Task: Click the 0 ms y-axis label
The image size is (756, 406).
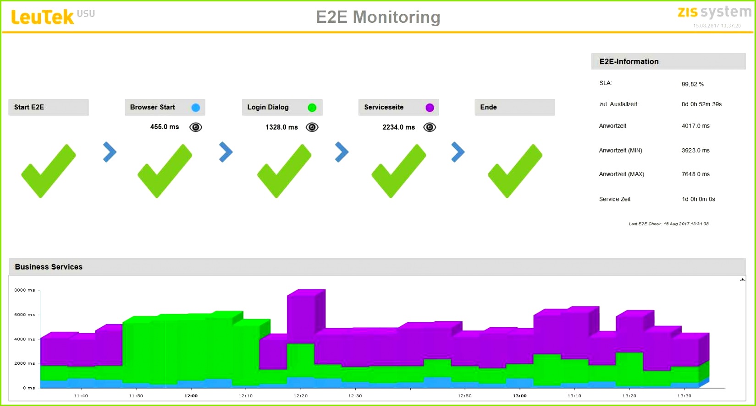Action: (29, 388)
